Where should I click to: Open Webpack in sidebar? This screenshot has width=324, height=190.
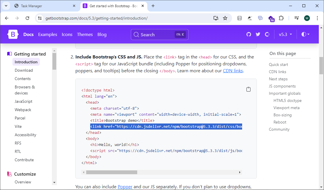click(23, 110)
